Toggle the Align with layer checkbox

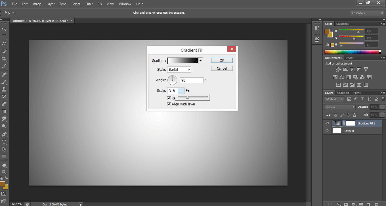169,104
